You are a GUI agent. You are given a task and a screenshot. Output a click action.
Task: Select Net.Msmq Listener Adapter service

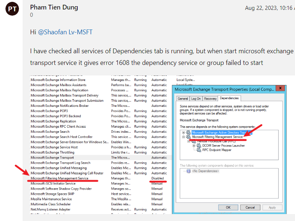point(50,209)
